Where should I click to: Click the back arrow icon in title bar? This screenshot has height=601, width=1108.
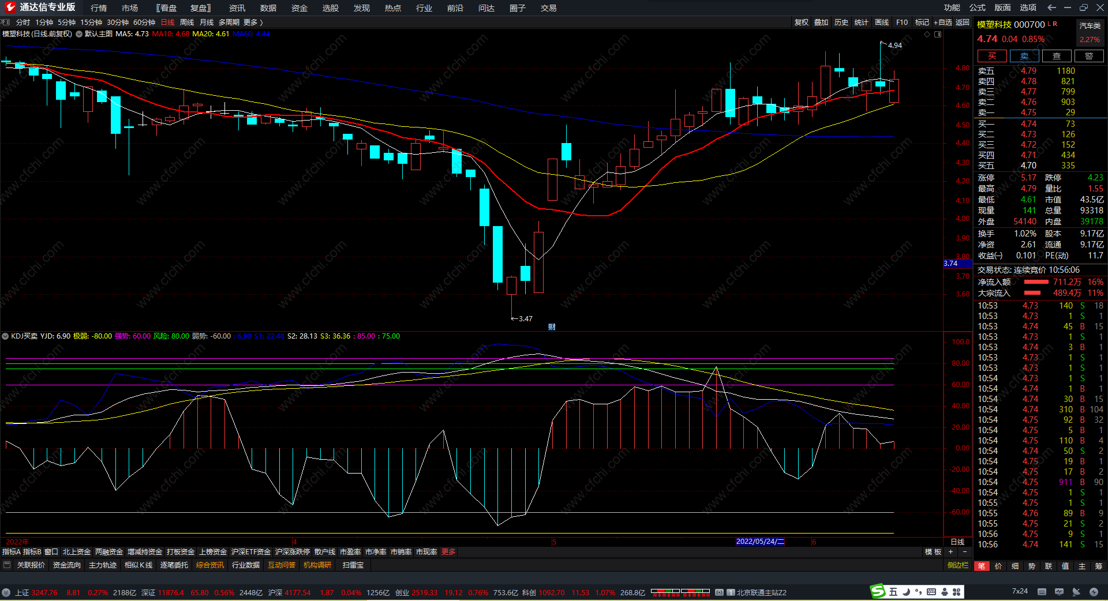pos(1051,7)
